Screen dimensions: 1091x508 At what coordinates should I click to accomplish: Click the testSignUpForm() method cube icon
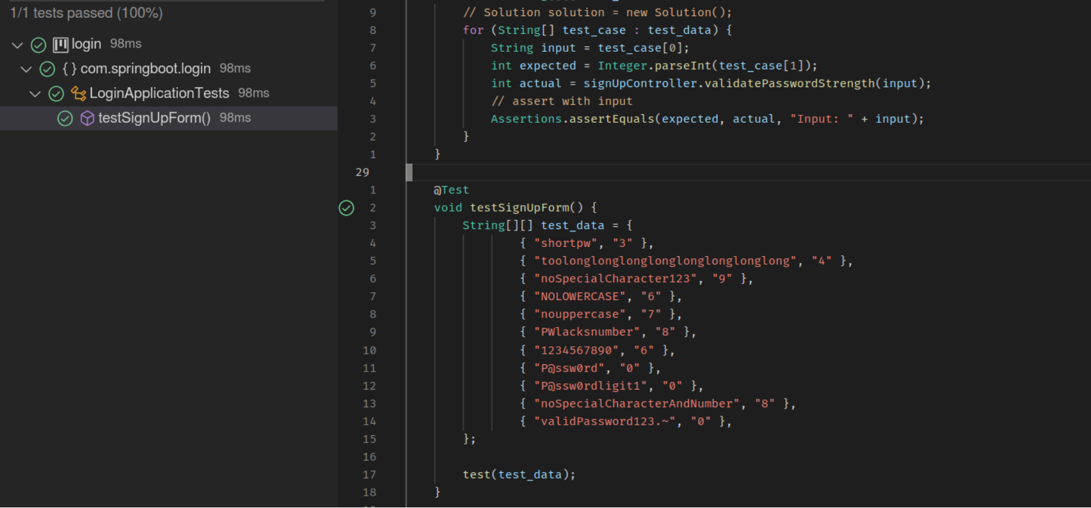(x=87, y=118)
